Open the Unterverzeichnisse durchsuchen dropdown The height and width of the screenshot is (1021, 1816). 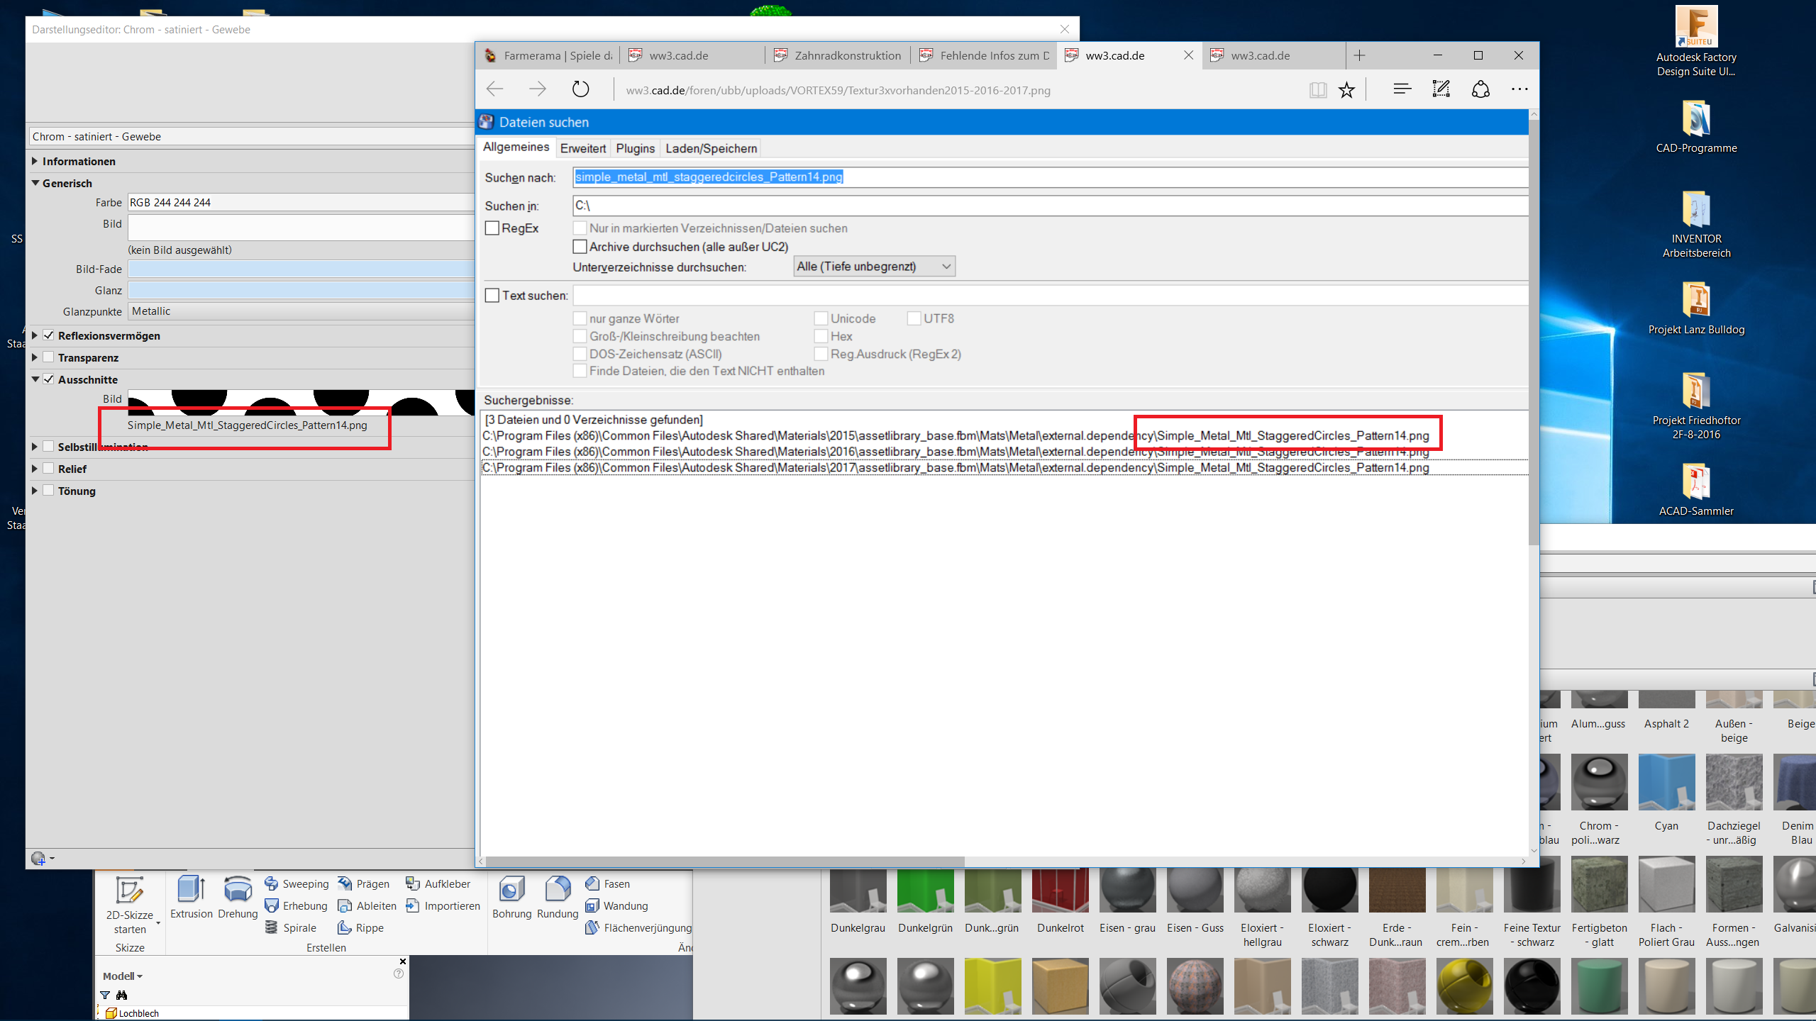pos(874,267)
